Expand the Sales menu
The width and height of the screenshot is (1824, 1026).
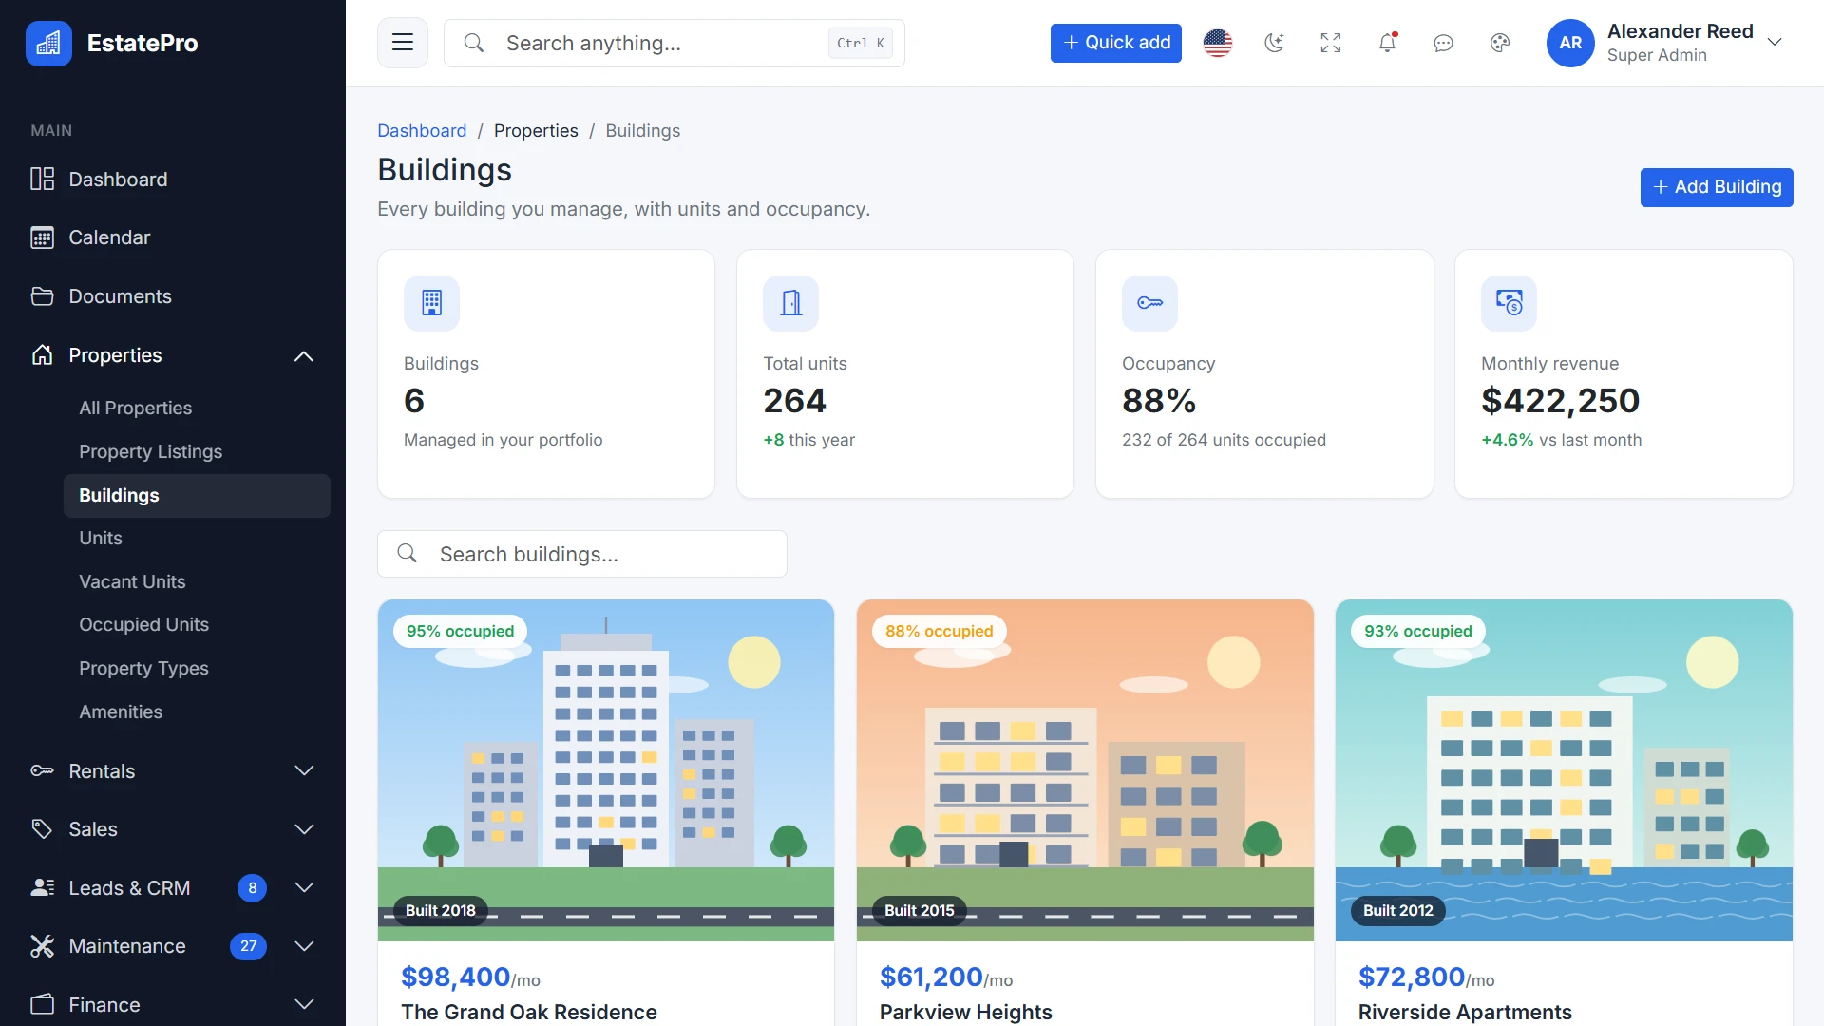[x=173, y=829]
